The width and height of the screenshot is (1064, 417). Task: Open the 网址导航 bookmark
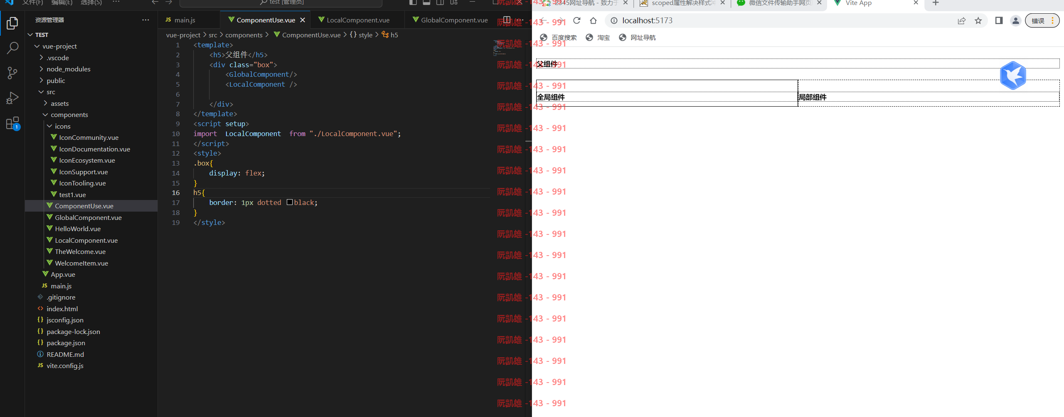[637, 38]
